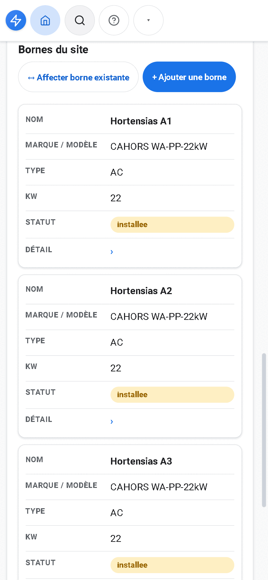
Task: Select the Hortensias A3 name
Action: point(141,461)
